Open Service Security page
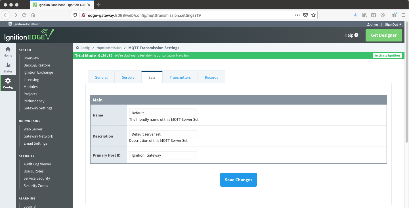The height and width of the screenshot is (208, 409). pyautogui.click(x=37, y=178)
